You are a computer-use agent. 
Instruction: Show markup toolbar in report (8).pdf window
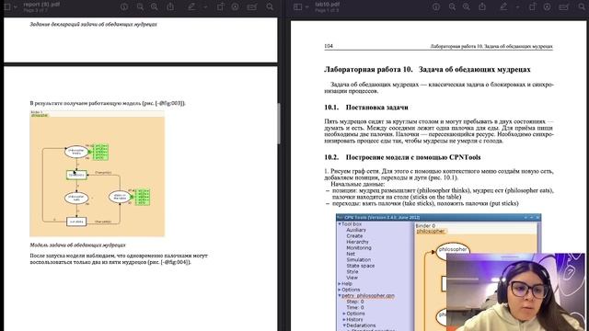coord(236,6)
